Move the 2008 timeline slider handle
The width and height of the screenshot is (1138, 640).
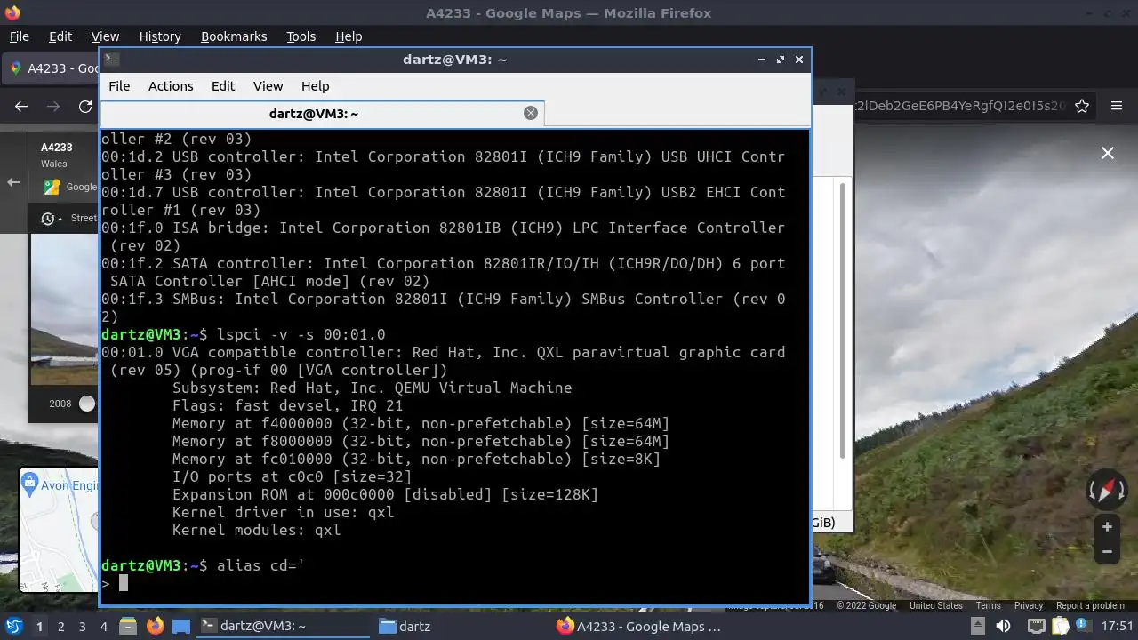pyautogui.click(x=87, y=404)
